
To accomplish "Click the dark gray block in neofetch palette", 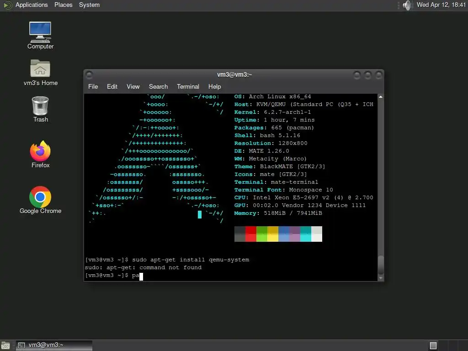I will pyautogui.click(x=239, y=234).
